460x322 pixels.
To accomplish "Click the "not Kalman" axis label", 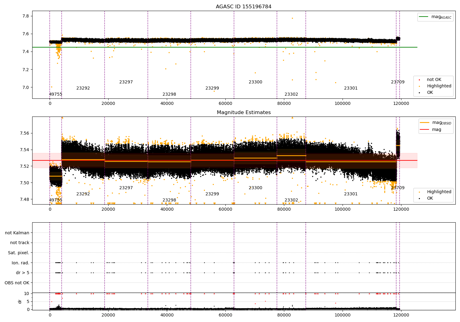I will (x=17, y=233).
